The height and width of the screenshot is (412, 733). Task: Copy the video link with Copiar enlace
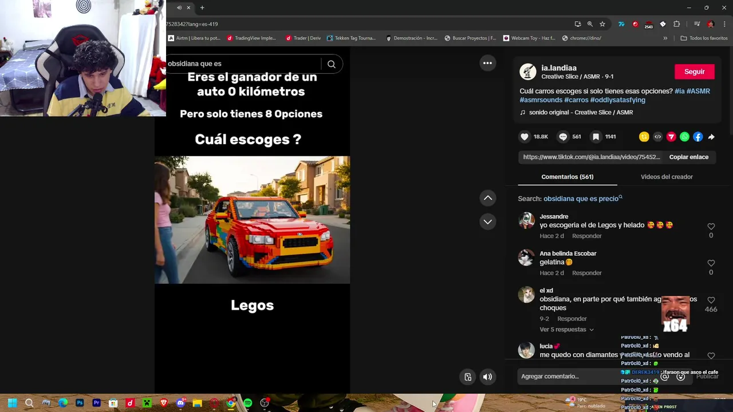coord(689,157)
